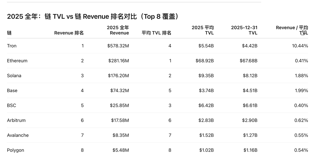Viewport: 323px width, 161px height.
Task: Click Polygon year-end TVL $1.16B
Action: 251,150
